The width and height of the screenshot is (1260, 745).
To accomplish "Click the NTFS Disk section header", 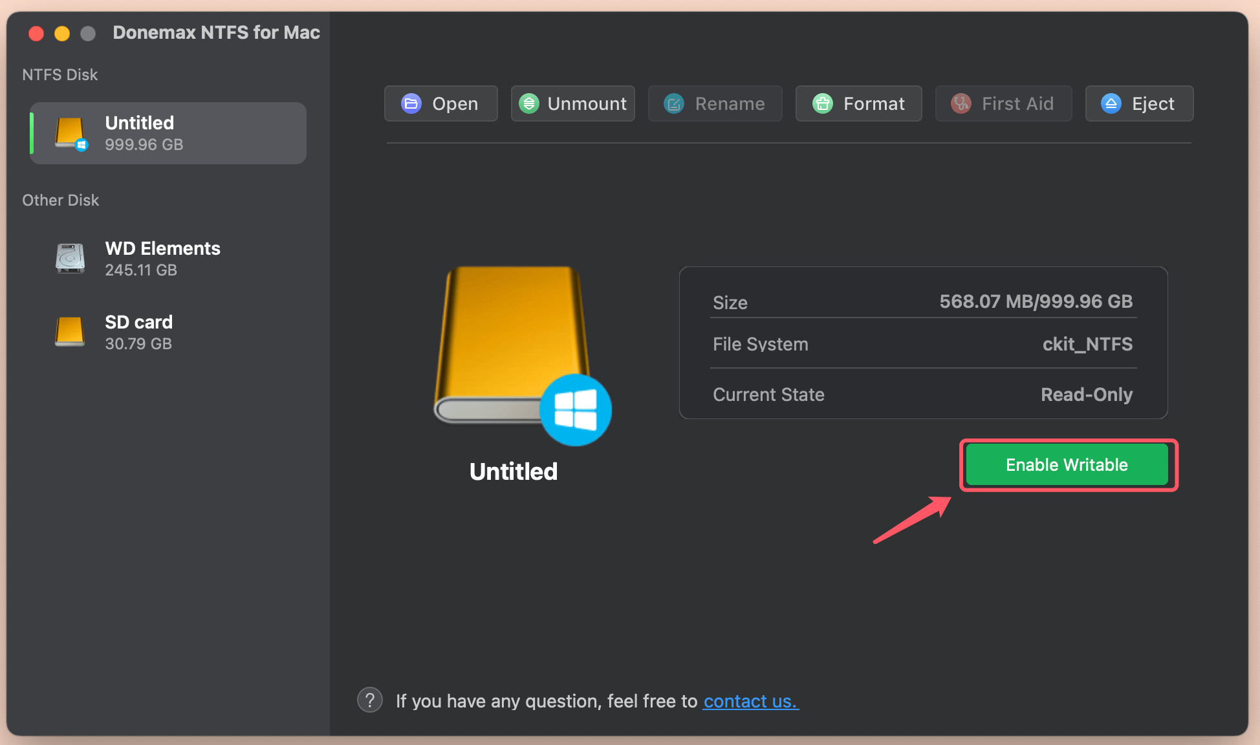I will [x=60, y=75].
